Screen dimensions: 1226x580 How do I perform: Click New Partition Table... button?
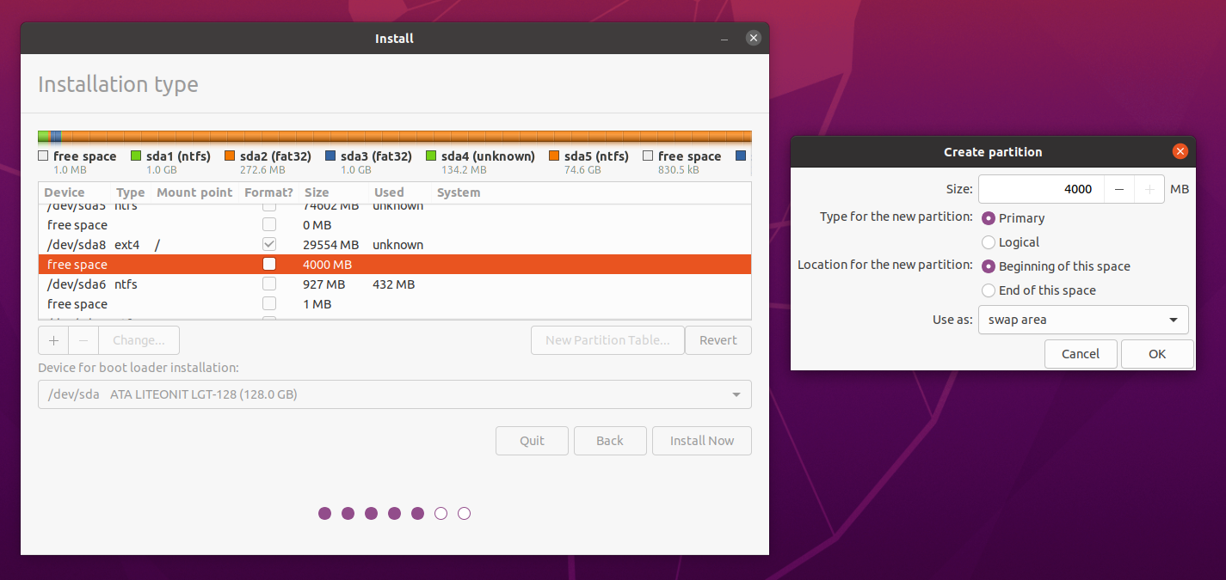point(607,340)
